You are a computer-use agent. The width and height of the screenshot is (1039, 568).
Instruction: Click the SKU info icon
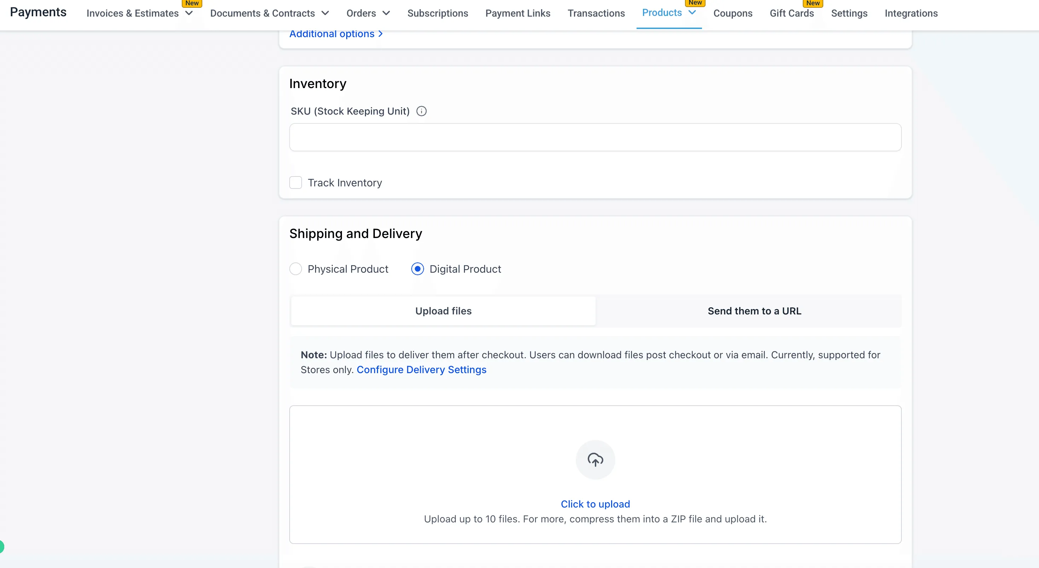click(421, 111)
